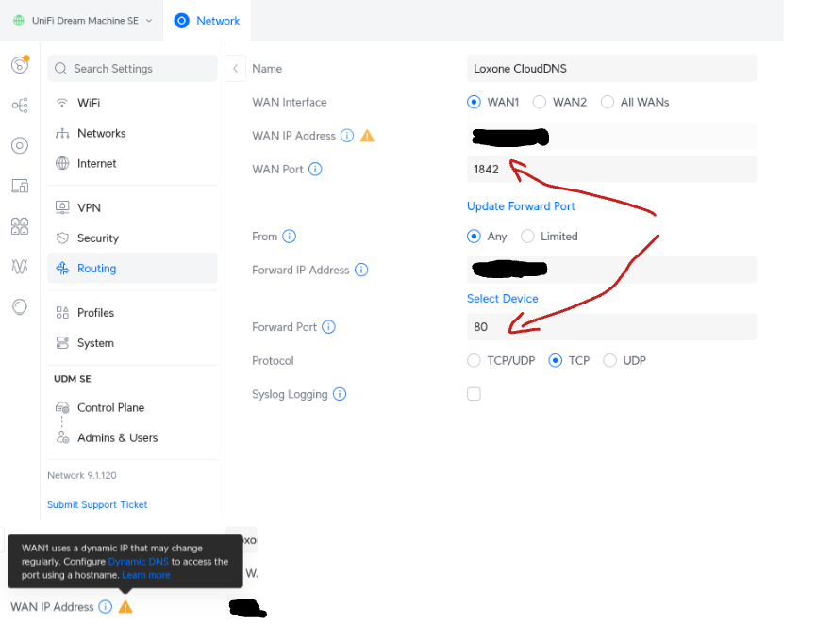The image size is (816, 624).
Task: Click the WAN Port info icon
Action: pos(315,169)
